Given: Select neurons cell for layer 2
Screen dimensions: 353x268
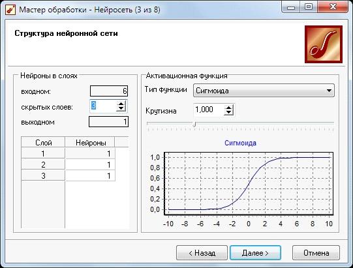Looking at the screenshot, I should [x=90, y=164].
